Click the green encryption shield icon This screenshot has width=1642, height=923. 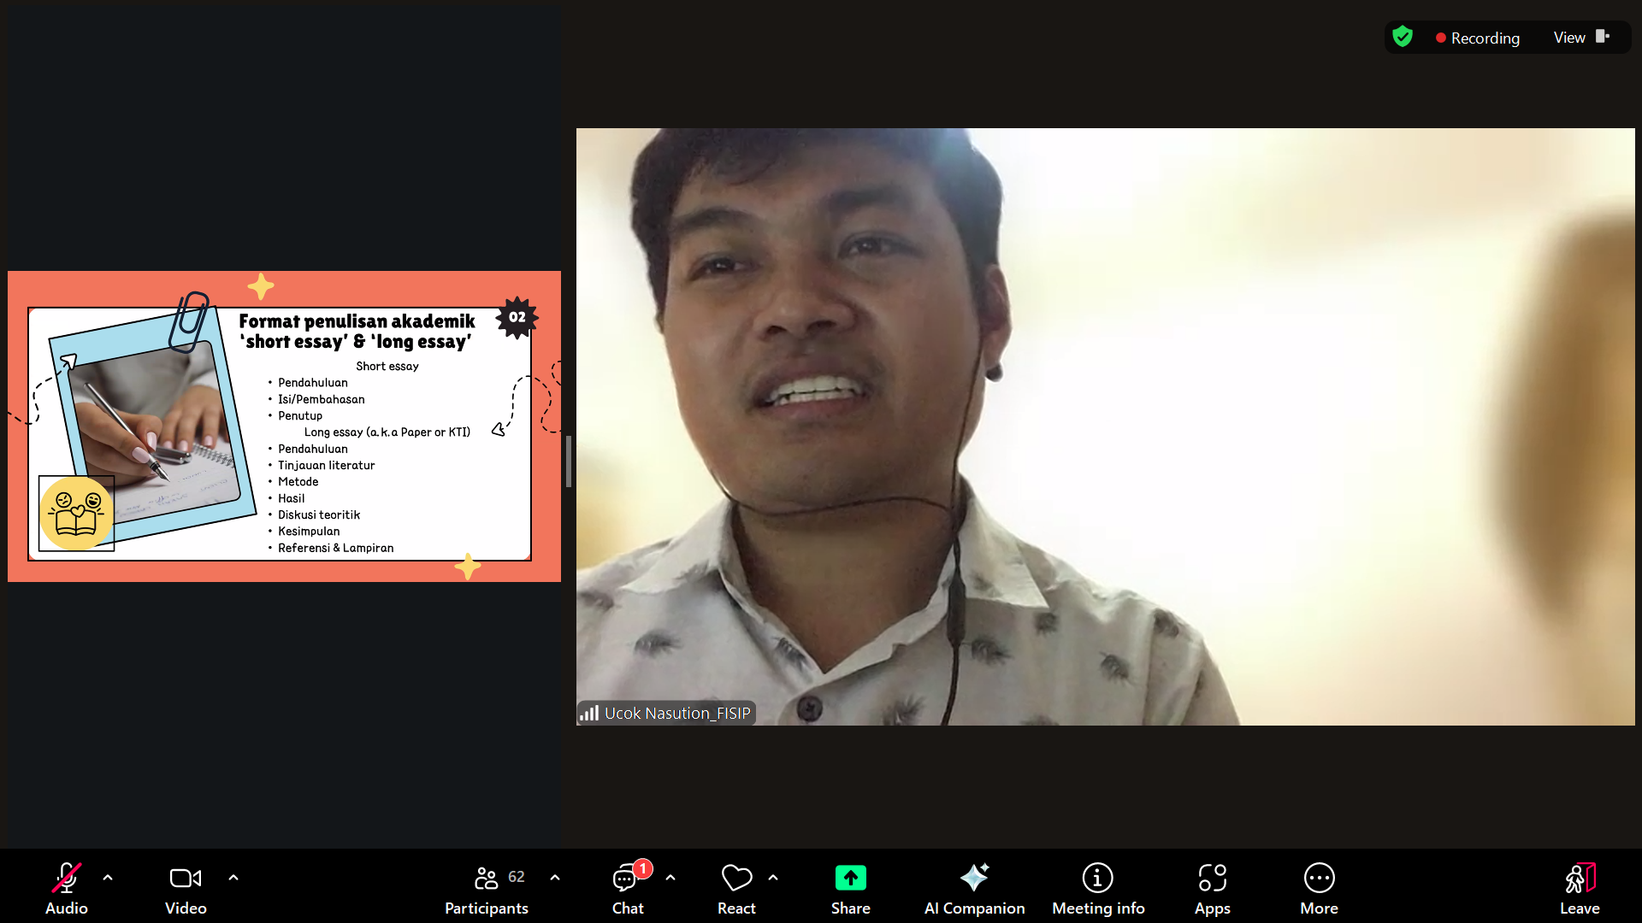(x=1403, y=37)
